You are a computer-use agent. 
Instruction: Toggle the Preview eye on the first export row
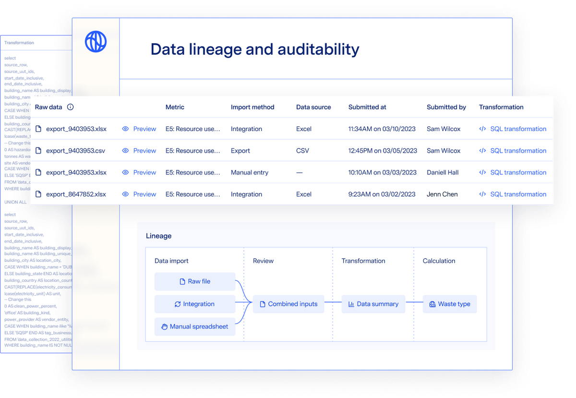[125, 129]
